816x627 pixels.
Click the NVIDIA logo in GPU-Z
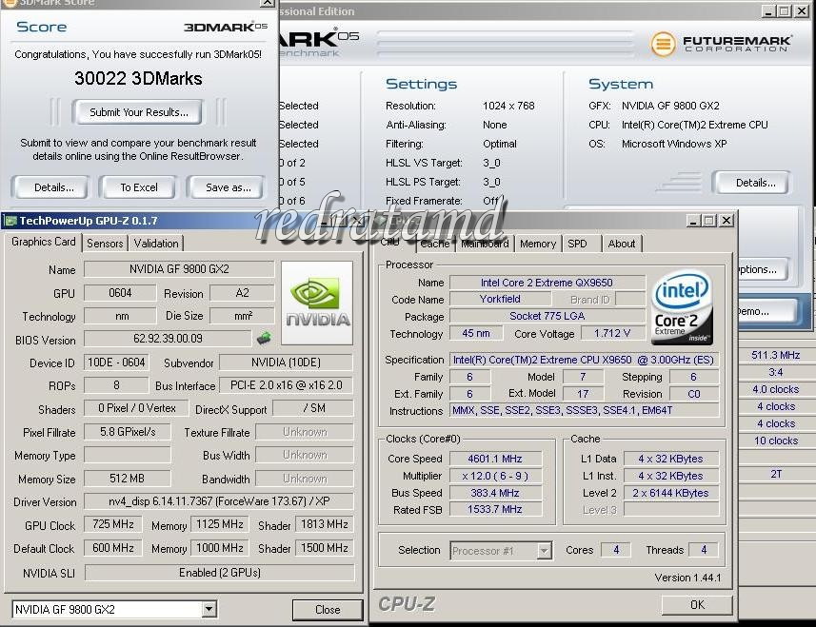tap(317, 304)
